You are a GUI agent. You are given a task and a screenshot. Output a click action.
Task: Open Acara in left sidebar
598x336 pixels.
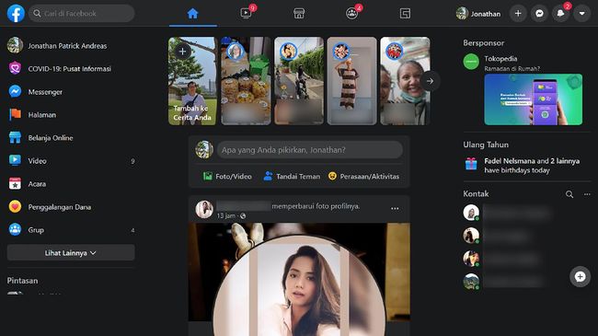[x=71, y=184]
